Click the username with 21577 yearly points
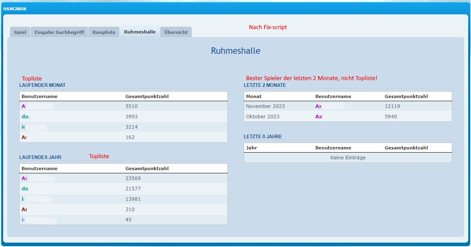This screenshot has height=247, width=471. [25, 189]
